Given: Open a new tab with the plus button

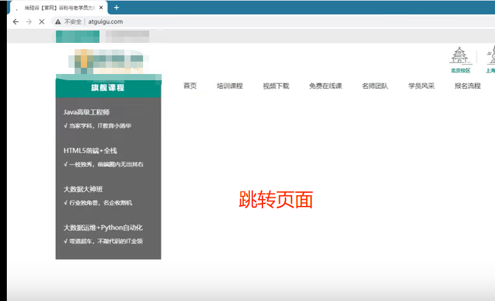Looking at the screenshot, I should pos(116,7).
